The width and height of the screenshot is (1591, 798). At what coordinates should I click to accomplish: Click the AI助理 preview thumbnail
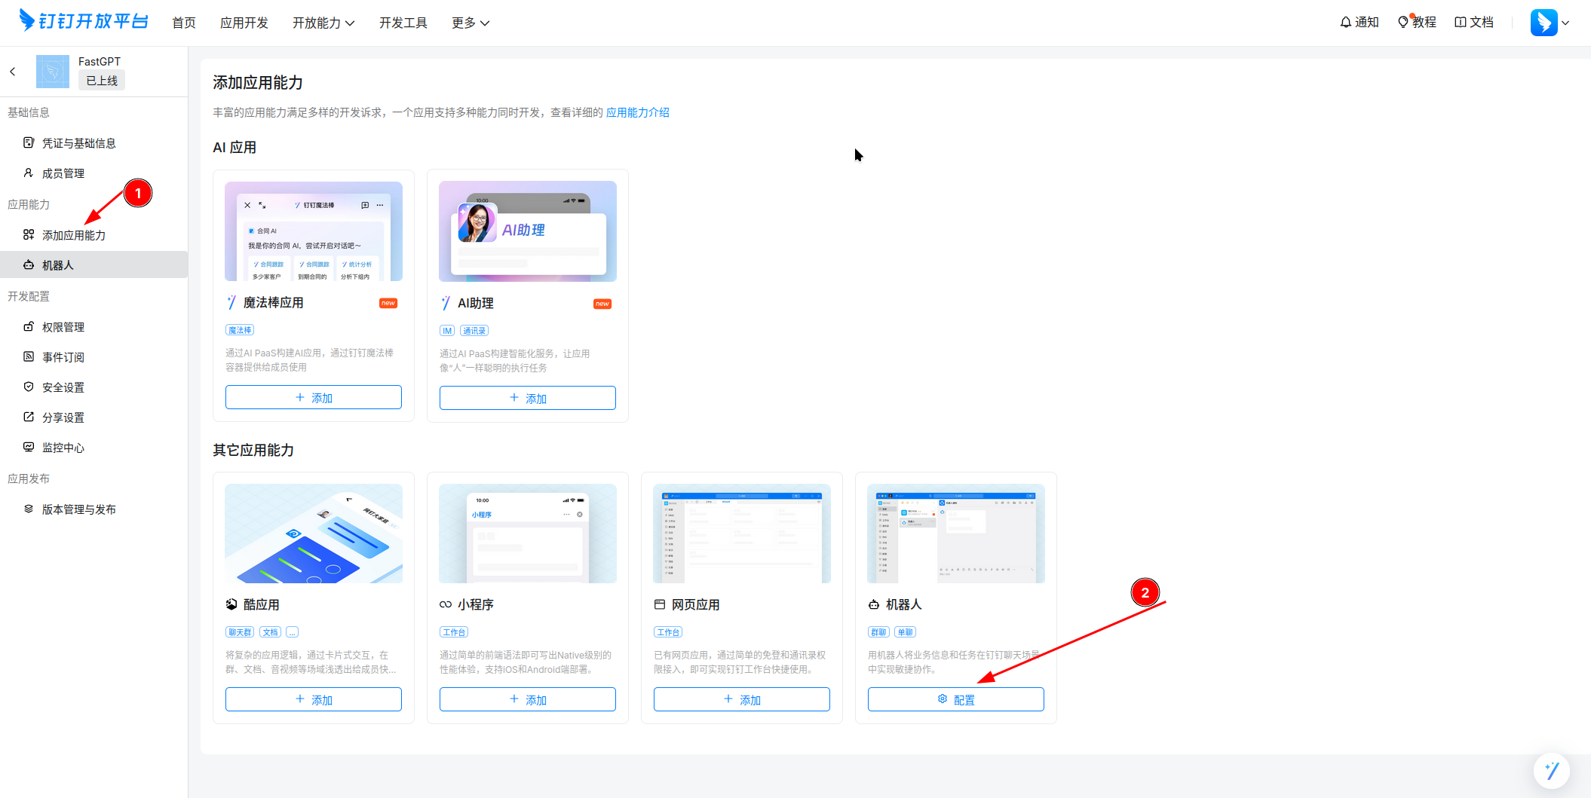tap(527, 231)
